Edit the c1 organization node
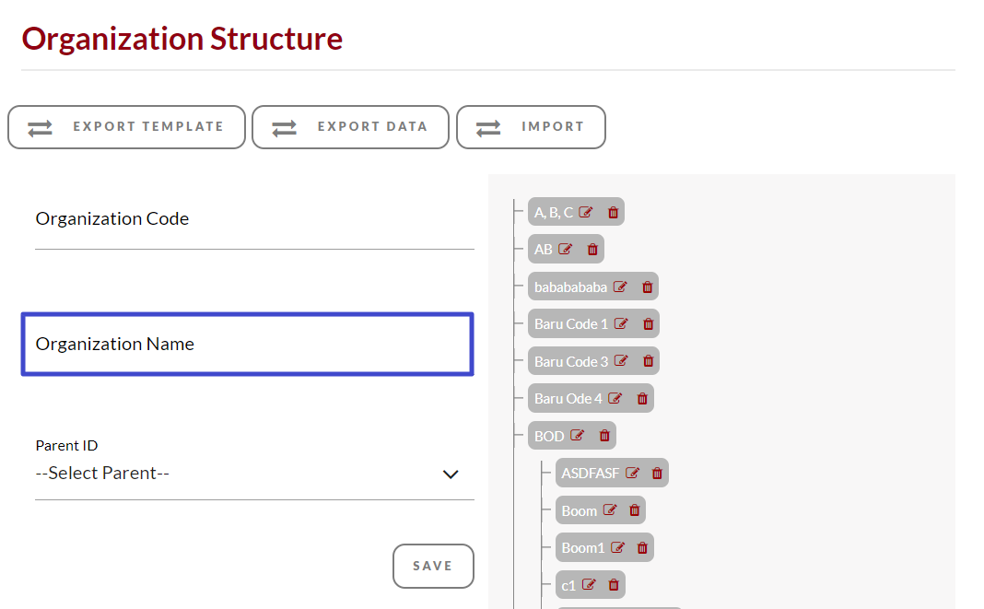Screen dimensions: 984x609 [x=589, y=584]
